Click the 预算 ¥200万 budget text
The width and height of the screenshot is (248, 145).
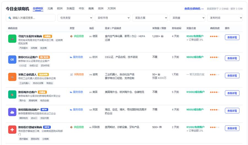pos(159,78)
